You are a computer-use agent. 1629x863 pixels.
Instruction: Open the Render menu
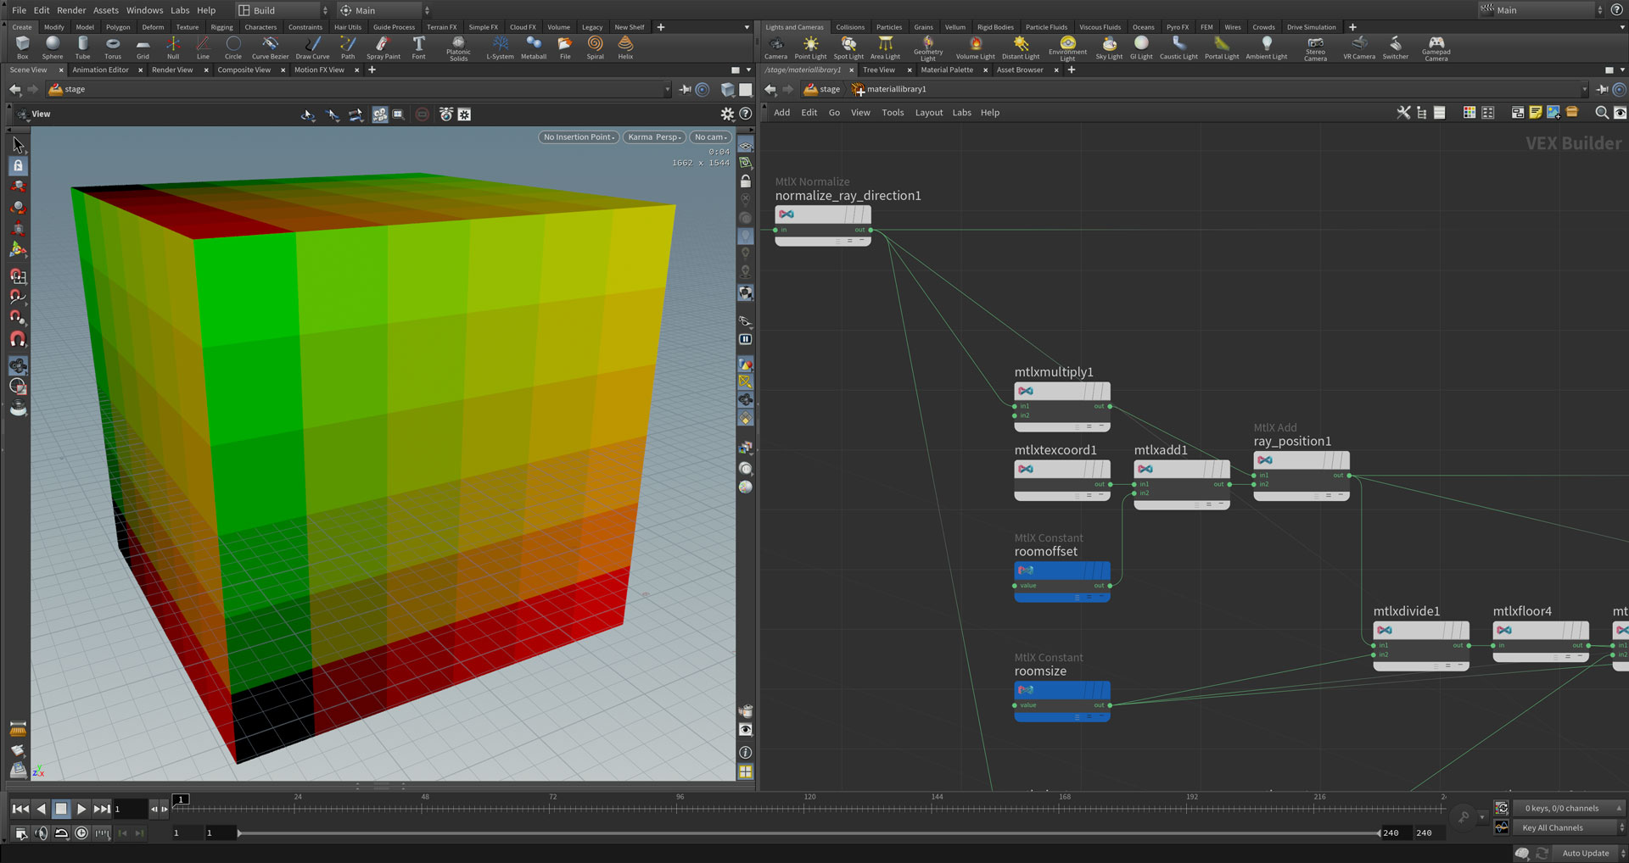pos(71,10)
